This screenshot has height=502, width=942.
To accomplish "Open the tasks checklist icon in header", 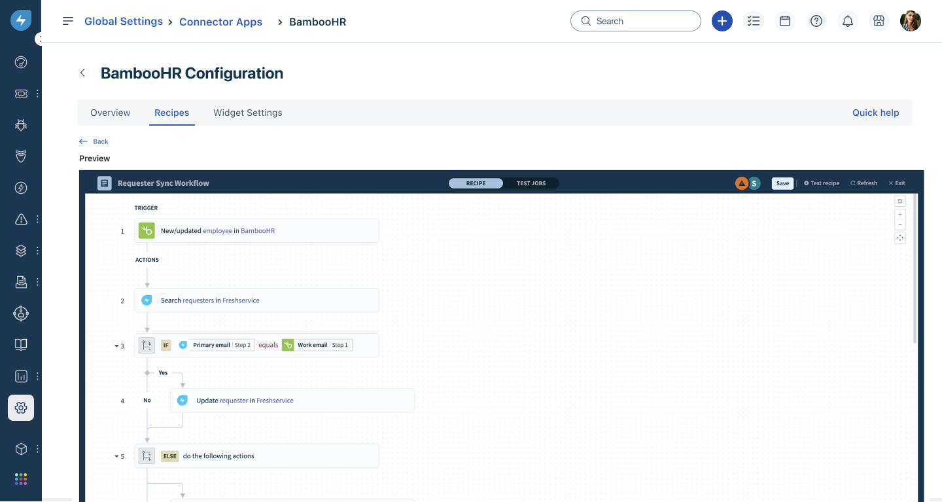I will (754, 21).
